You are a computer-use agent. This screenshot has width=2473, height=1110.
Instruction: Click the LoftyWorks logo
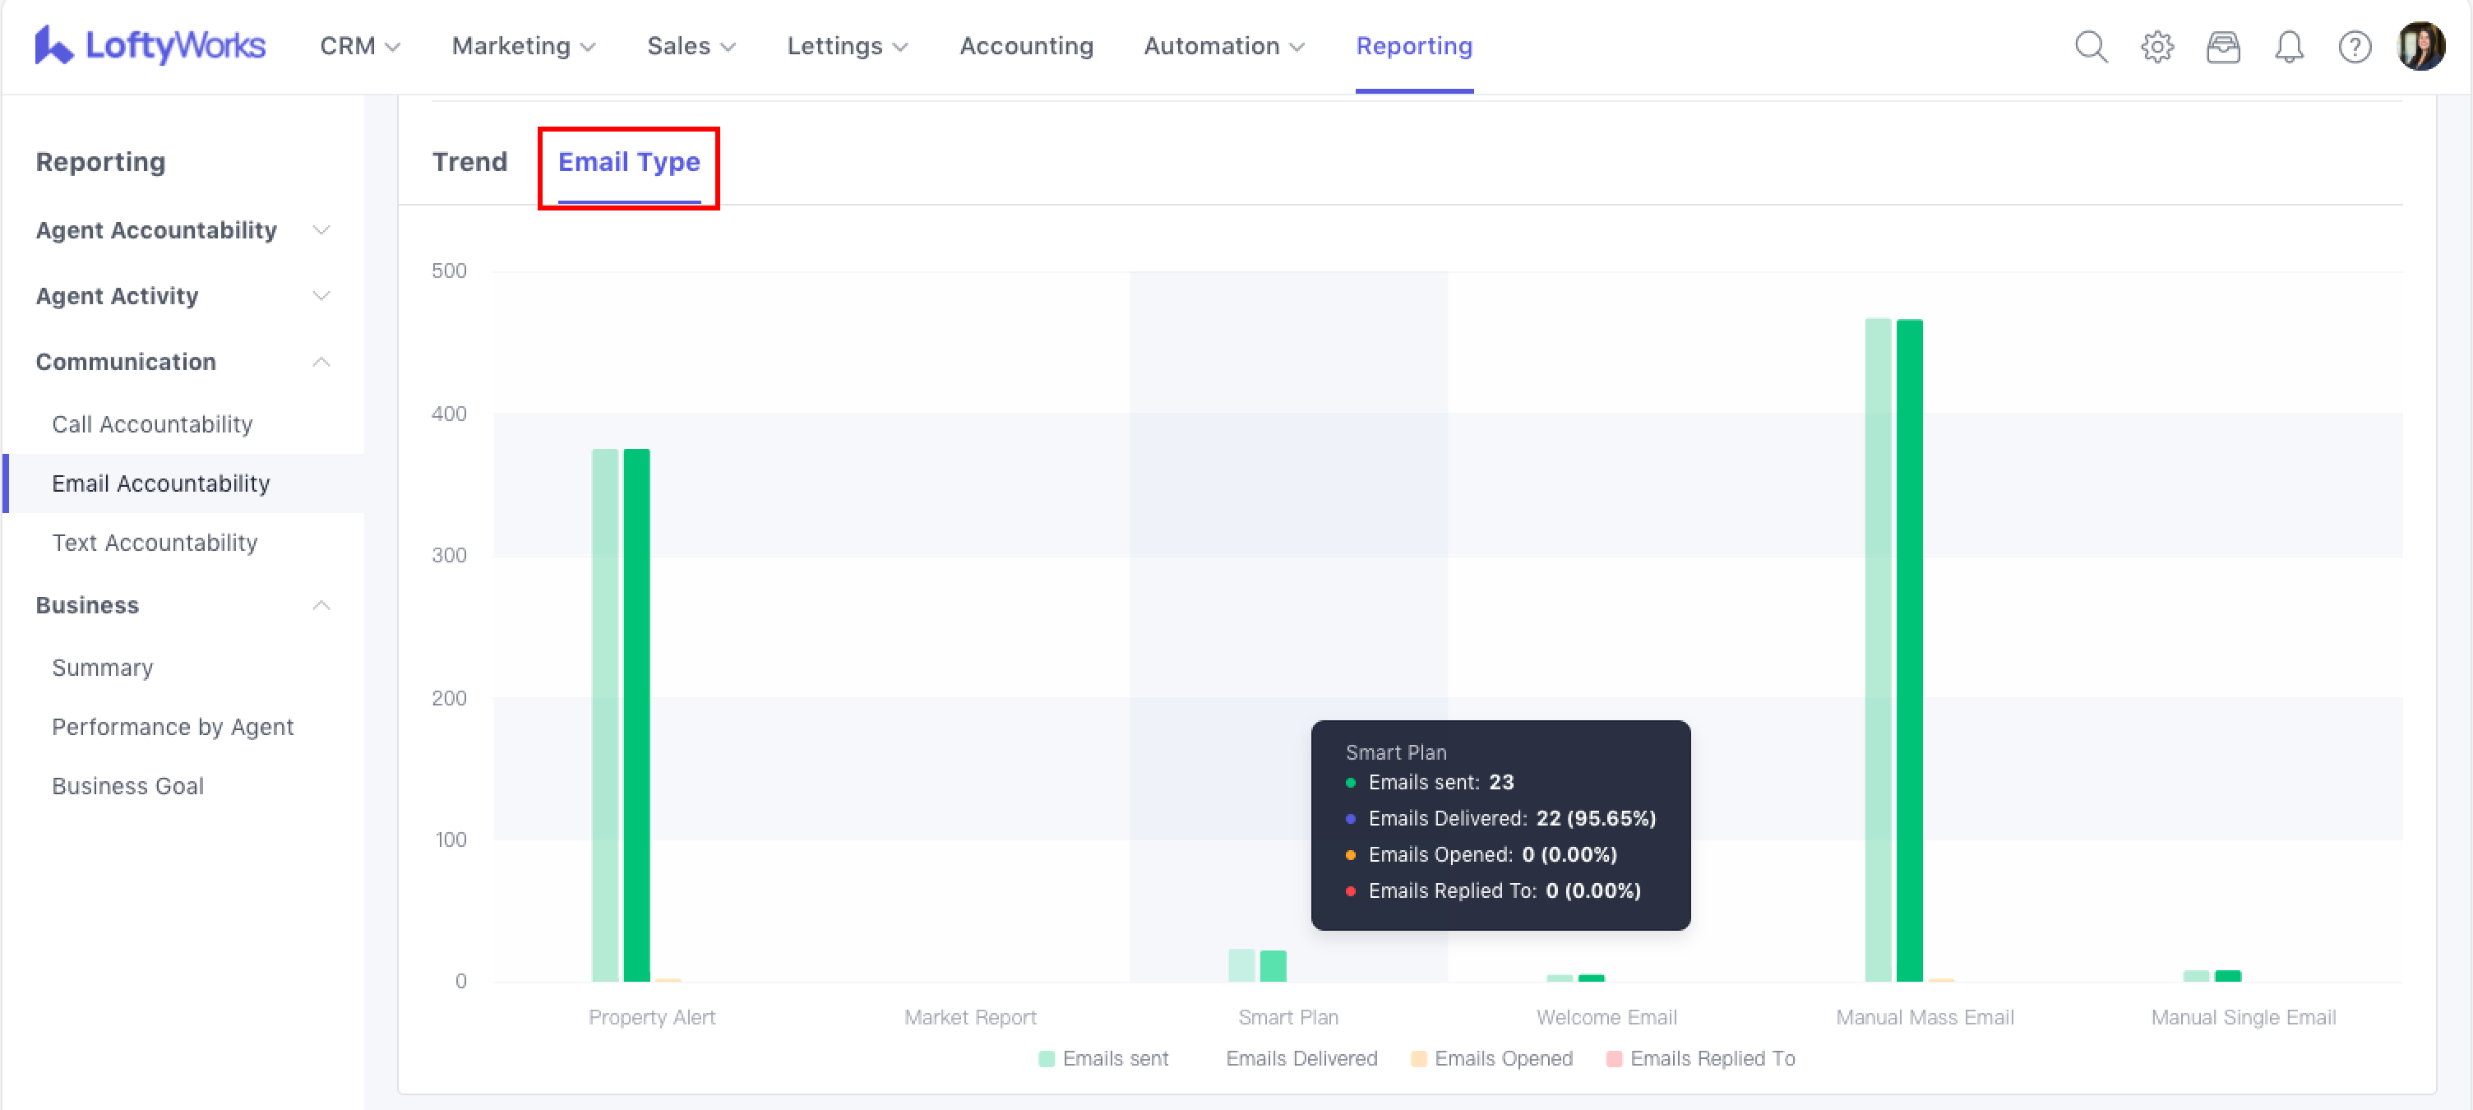(150, 45)
